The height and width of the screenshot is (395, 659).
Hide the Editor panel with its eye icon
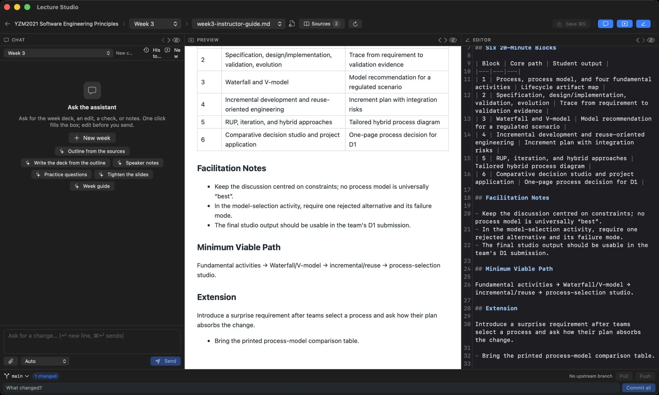coord(651,40)
